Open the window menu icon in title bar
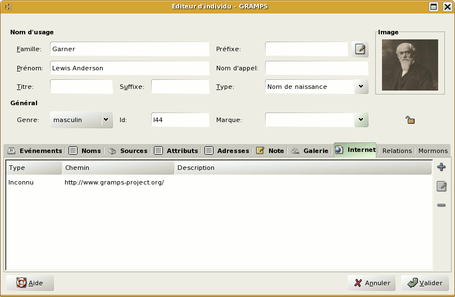The width and height of the screenshot is (455, 297). 8,7
